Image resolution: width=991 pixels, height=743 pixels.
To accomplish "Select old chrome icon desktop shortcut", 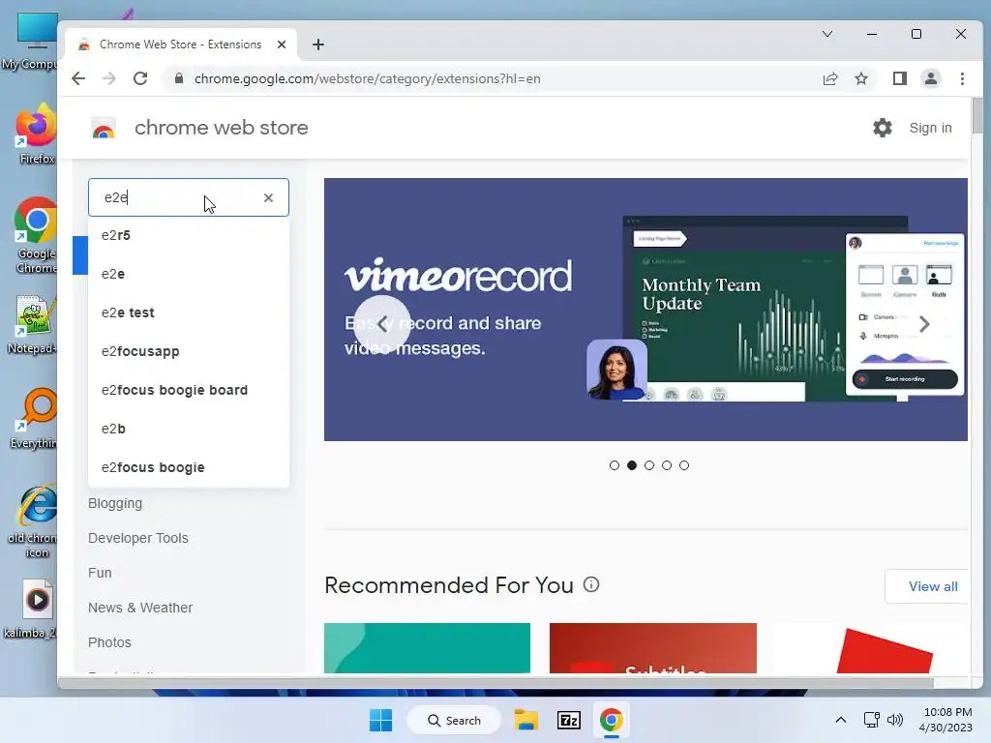I will click(34, 521).
